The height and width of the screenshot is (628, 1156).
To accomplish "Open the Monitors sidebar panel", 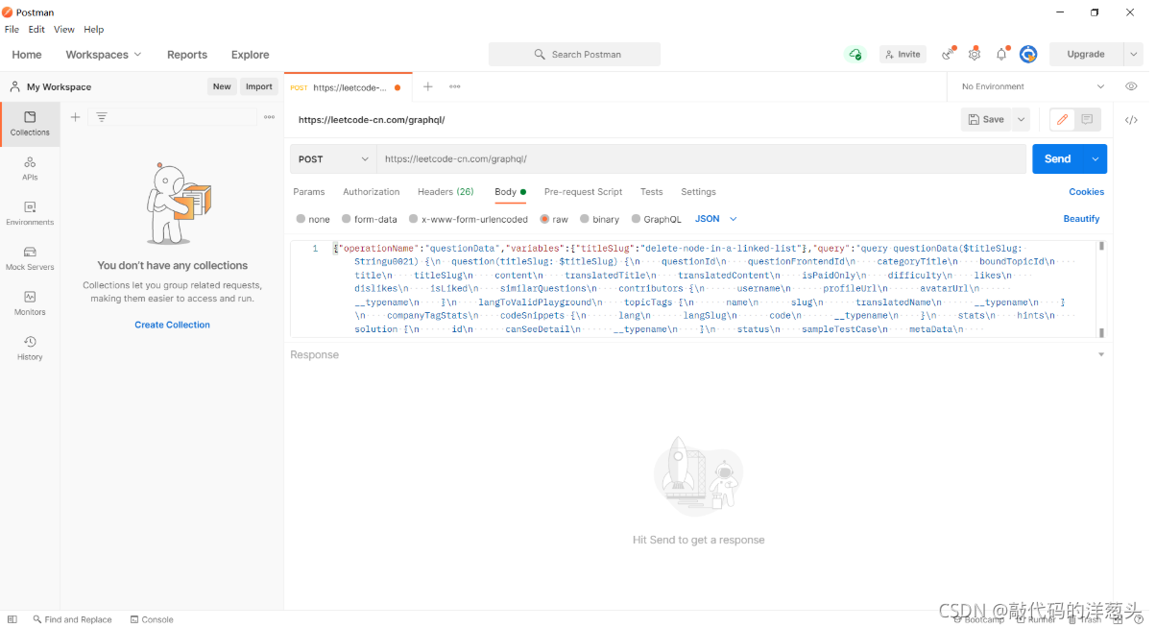I will point(30,303).
